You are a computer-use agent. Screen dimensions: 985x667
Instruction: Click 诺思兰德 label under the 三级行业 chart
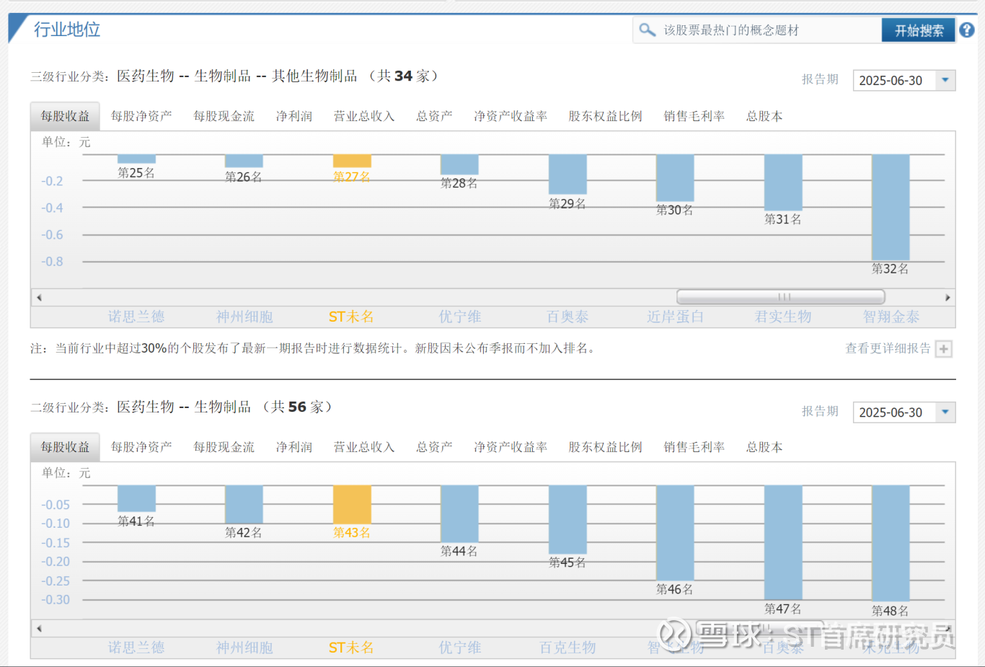tap(136, 317)
